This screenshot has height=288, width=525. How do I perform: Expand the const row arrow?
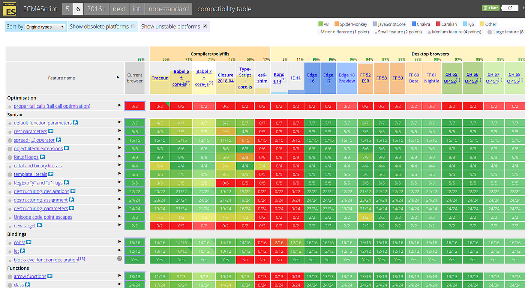tap(120, 241)
